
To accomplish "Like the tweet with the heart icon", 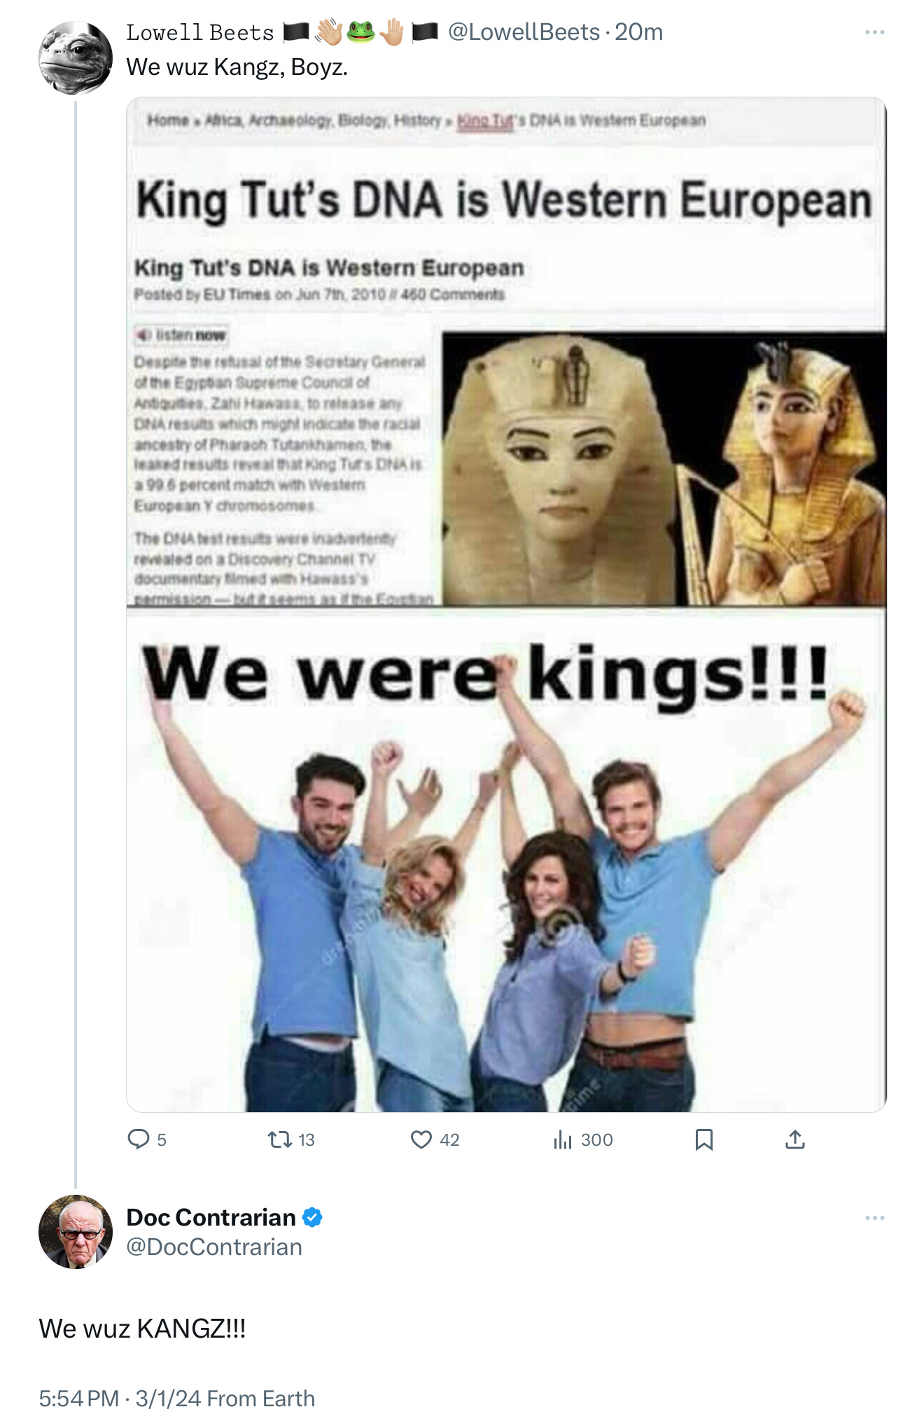I will pyautogui.click(x=421, y=1140).
